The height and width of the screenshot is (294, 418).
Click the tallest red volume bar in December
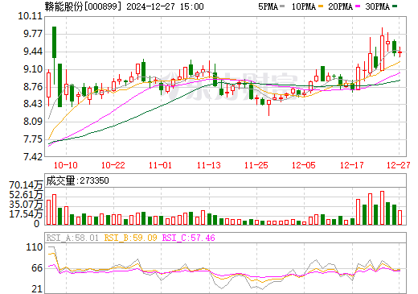[x=382, y=208]
